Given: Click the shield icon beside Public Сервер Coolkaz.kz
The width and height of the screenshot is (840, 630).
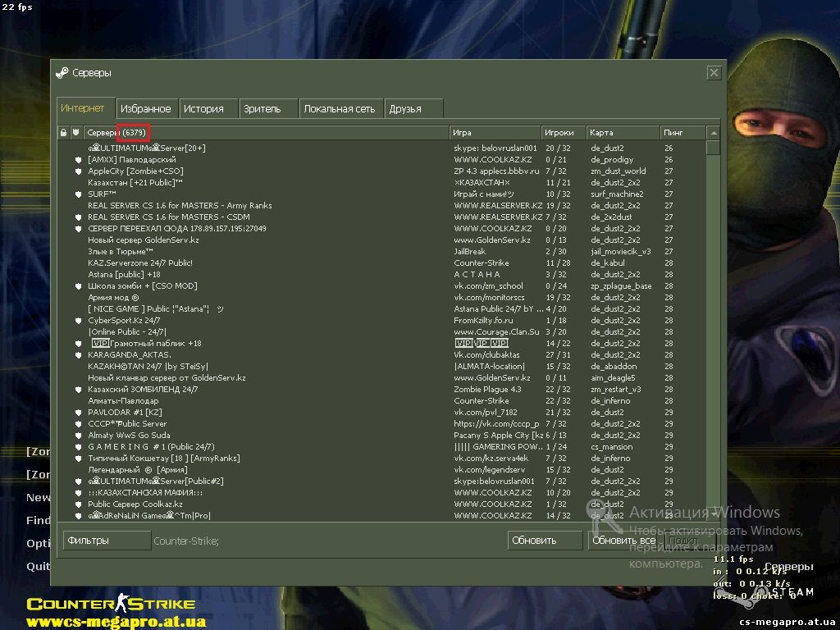Looking at the screenshot, I should tap(78, 504).
